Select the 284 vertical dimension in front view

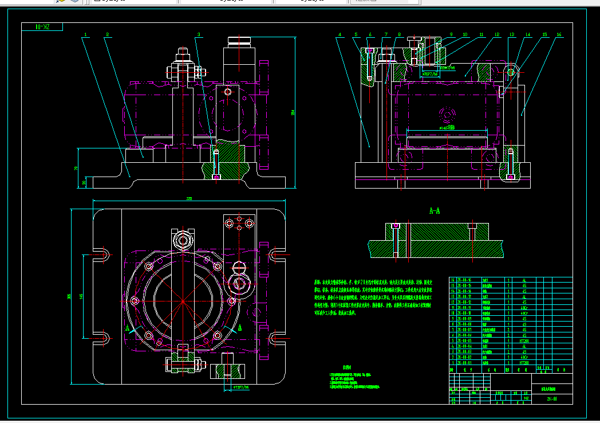coord(293,113)
